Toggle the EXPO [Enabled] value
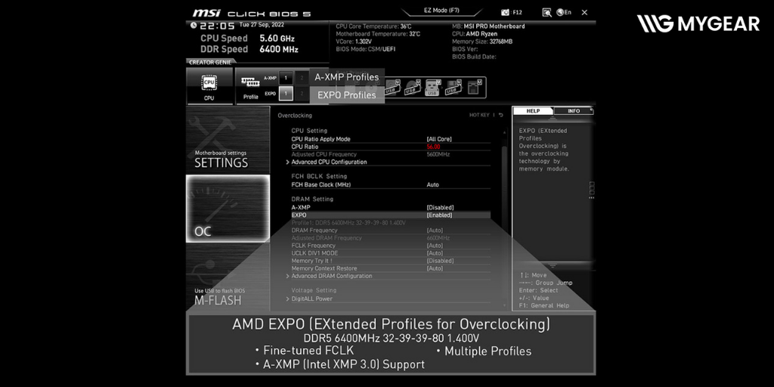774x387 pixels. (x=439, y=215)
